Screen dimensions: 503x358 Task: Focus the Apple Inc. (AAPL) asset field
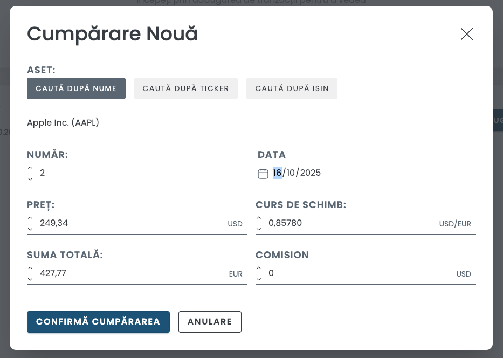click(251, 123)
